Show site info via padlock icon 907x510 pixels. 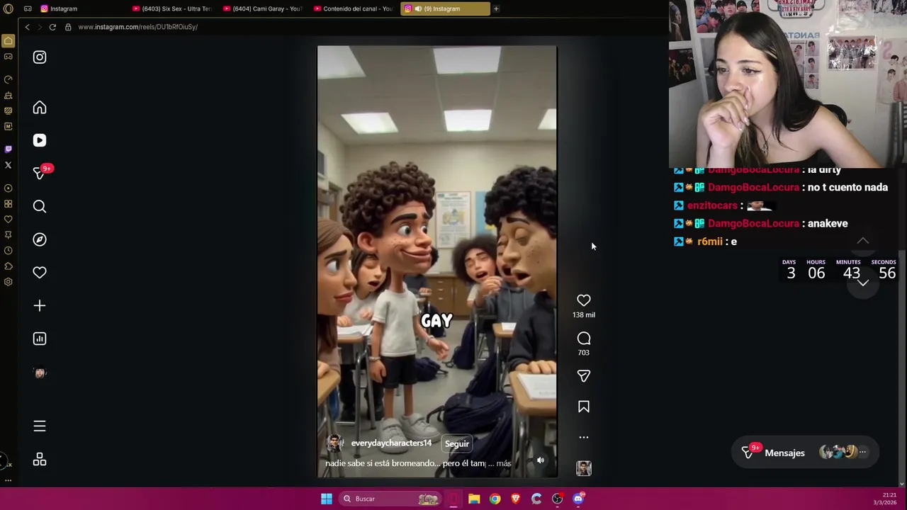pos(68,27)
